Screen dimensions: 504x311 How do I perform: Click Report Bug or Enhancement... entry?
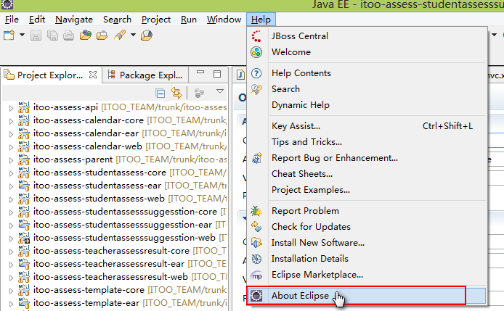367,158
